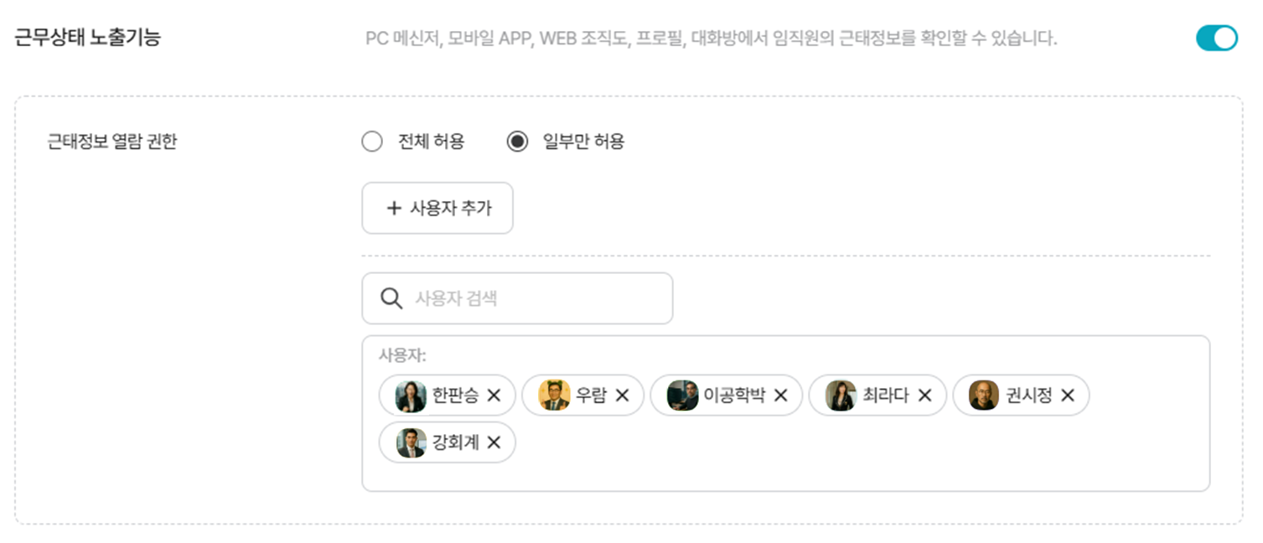
Task: Remove 이공학박 user chip
Action: point(780,396)
